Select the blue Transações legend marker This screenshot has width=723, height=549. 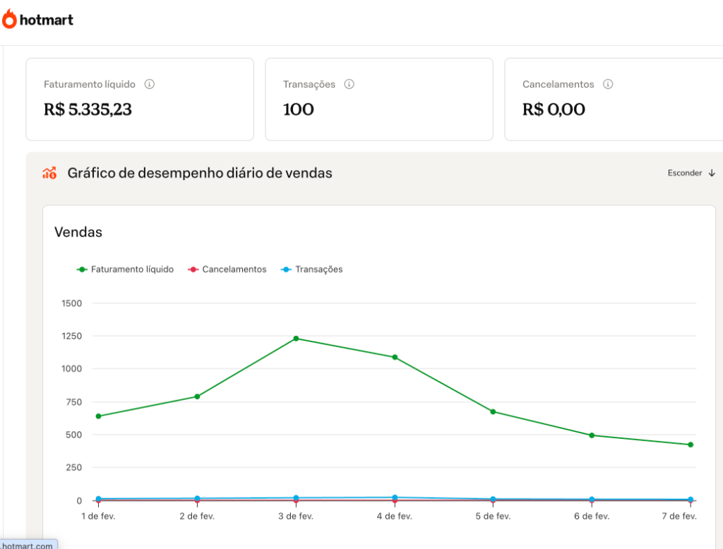coord(287,269)
